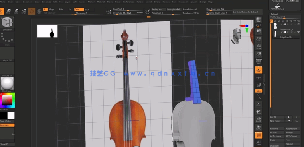304x147 pixels.
Task: Click the Actual size icon
Action: coord(258,46)
